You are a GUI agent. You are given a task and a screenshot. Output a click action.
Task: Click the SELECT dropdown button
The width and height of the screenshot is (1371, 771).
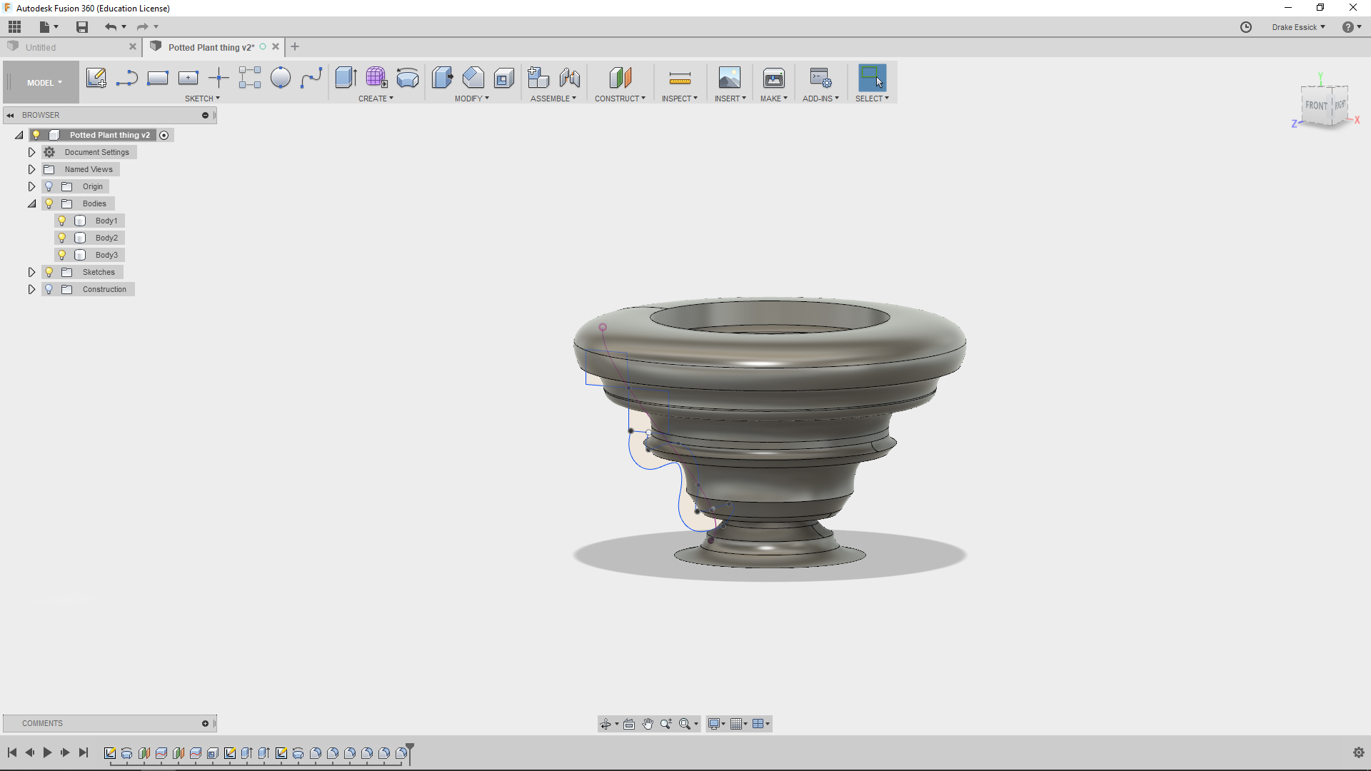pos(873,98)
